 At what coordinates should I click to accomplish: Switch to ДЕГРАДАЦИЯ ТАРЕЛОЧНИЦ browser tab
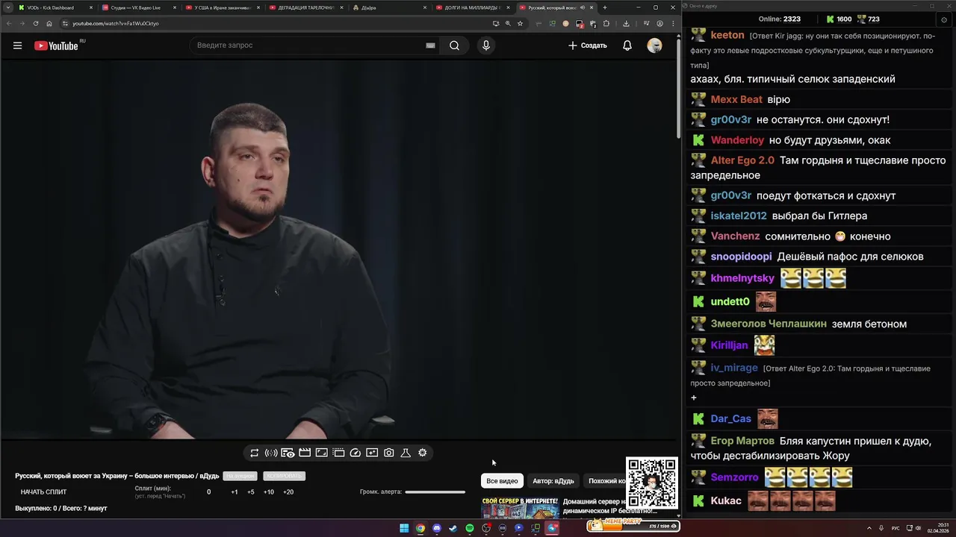click(x=307, y=7)
